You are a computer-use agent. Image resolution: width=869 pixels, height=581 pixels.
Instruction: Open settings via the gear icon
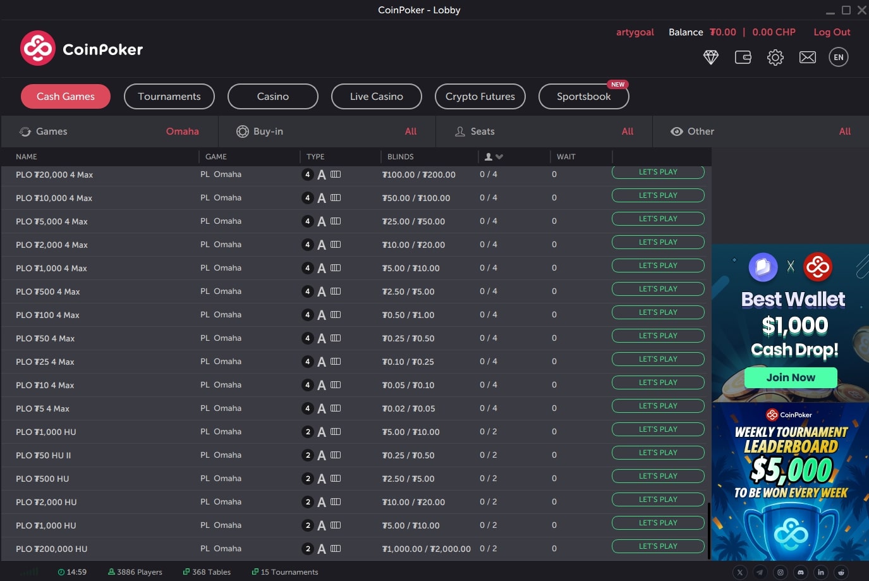click(775, 58)
